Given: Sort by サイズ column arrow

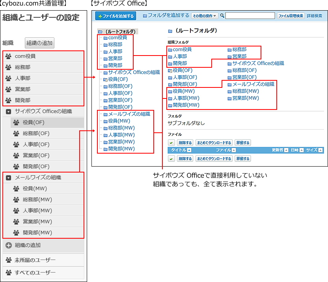Looking at the screenshot, I should point(320,150).
